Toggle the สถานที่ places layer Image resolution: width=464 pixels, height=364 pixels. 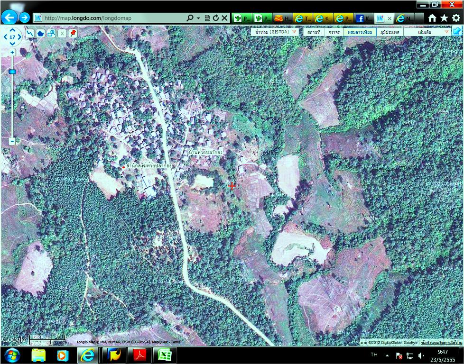click(x=313, y=32)
